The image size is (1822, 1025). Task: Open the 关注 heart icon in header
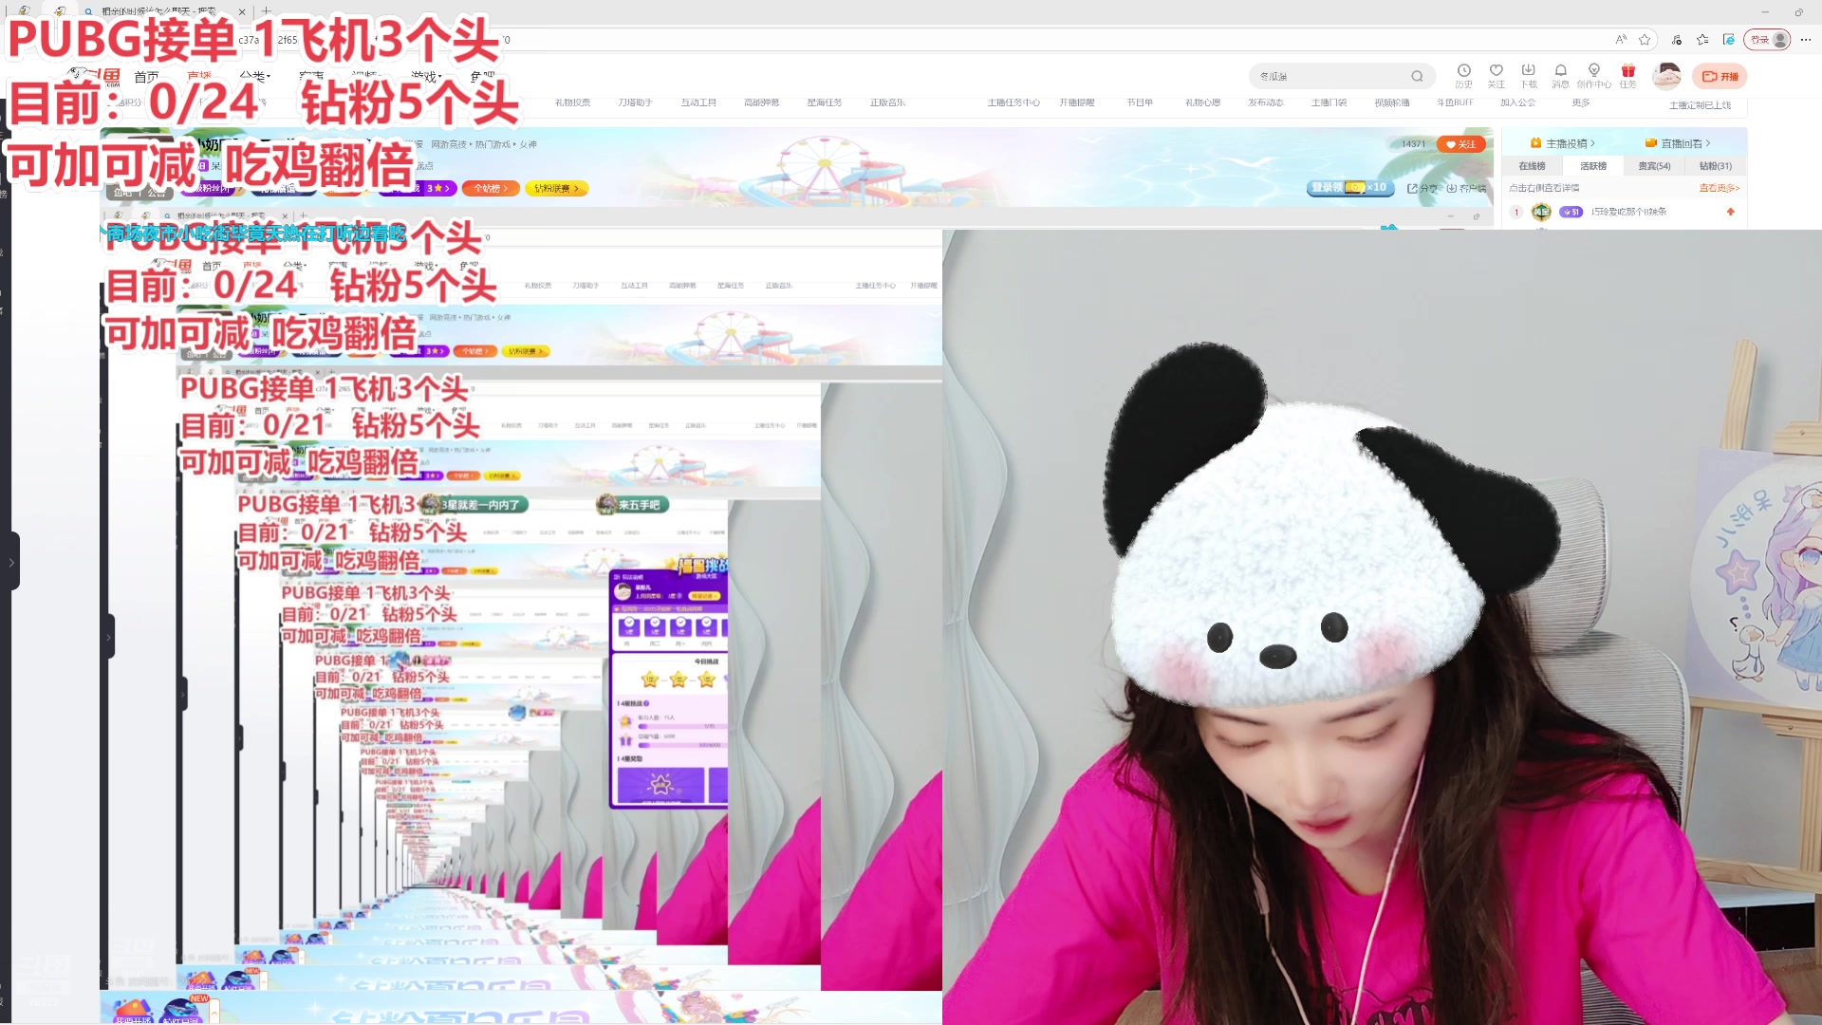click(1497, 71)
